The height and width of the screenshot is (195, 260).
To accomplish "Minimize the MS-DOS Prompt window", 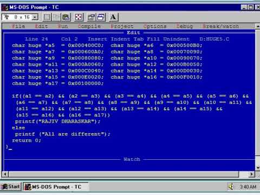I will (x=244, y=7).
